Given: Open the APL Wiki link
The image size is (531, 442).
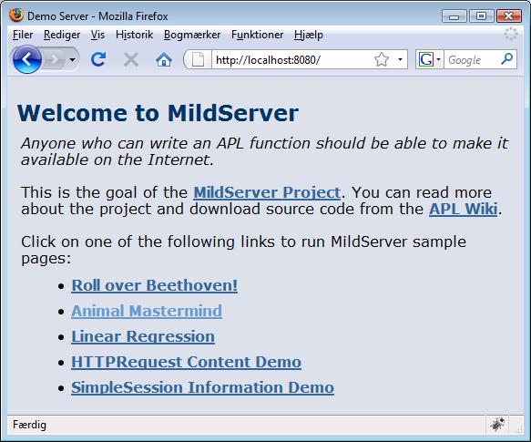Looking at the screenshot, I should click(463, 209).
